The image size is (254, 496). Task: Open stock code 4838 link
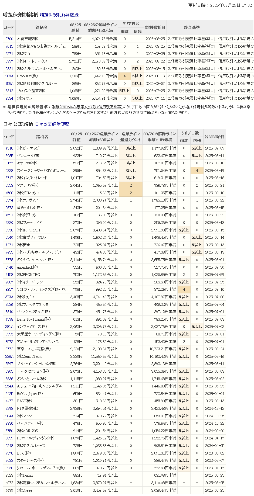9,171
